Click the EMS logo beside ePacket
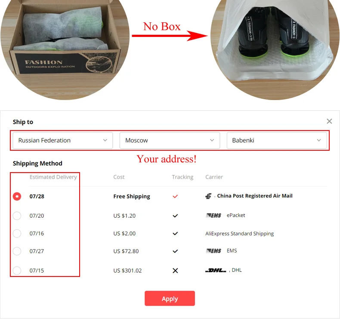The image size is (340, 319). pos(213,216)
